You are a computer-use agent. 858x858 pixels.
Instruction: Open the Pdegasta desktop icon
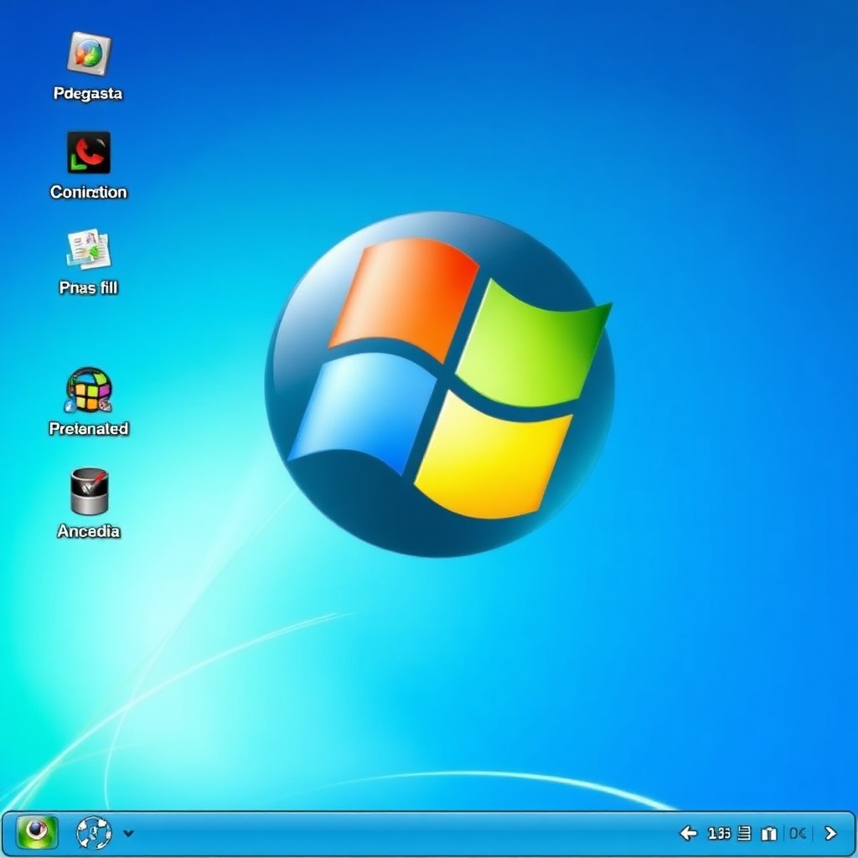pos(89,54)
